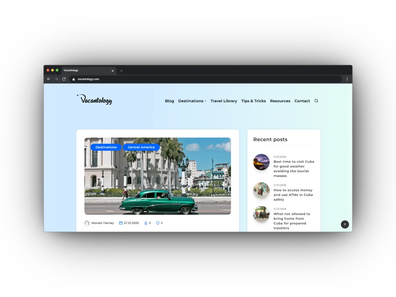
Task: Read the article about accessing money and ATMs in Cuba
Action: point(293,195)
